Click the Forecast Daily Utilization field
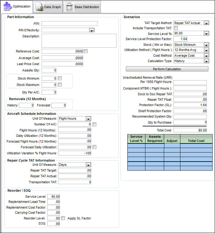Screen dimensions: 215x233 coord(75,147)
